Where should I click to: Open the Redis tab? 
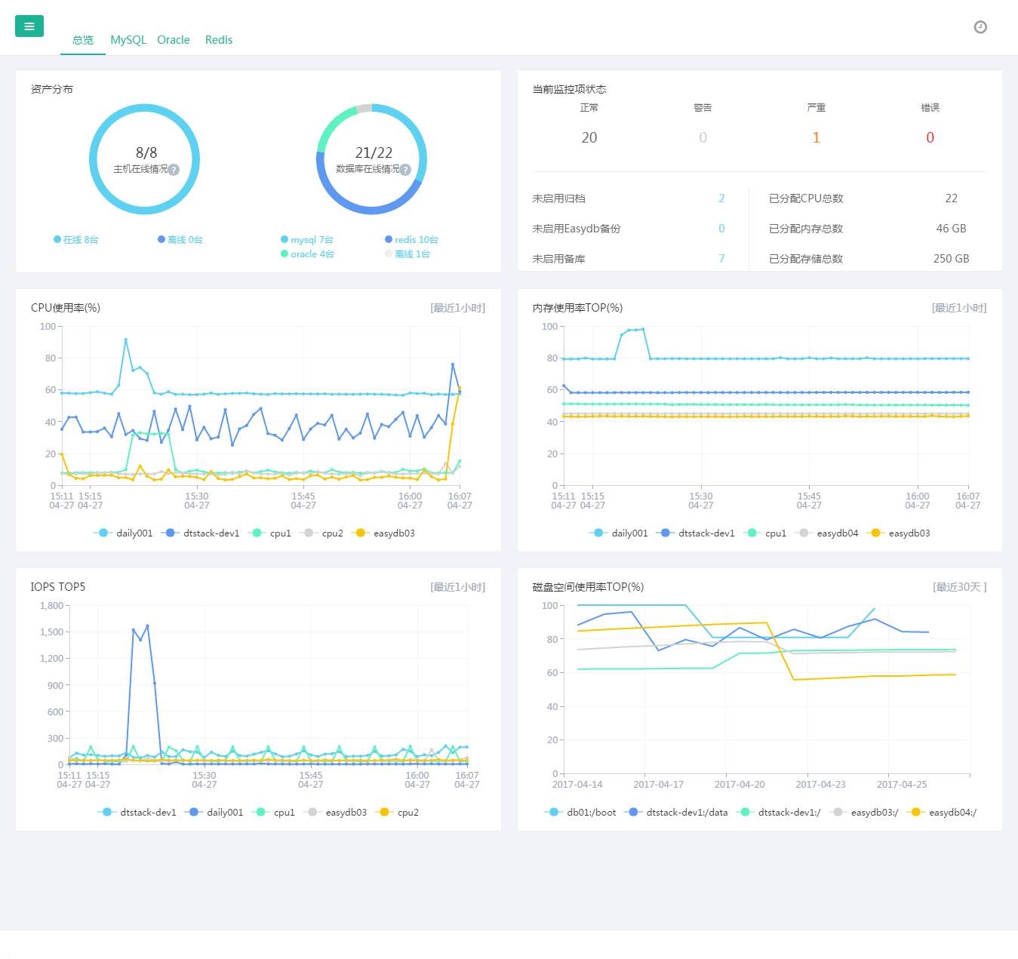pyautogui.click(x=219, y=40)
